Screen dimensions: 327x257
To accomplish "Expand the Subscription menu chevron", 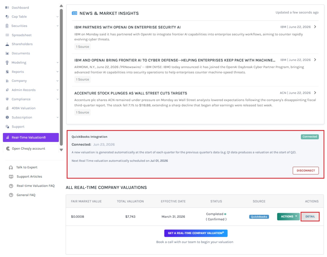I will click(x=57, y=117).
